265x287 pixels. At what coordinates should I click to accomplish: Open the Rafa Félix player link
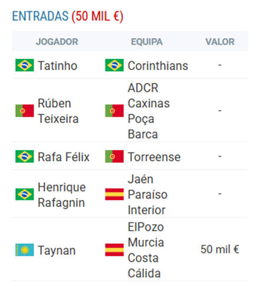coord(64,157)
